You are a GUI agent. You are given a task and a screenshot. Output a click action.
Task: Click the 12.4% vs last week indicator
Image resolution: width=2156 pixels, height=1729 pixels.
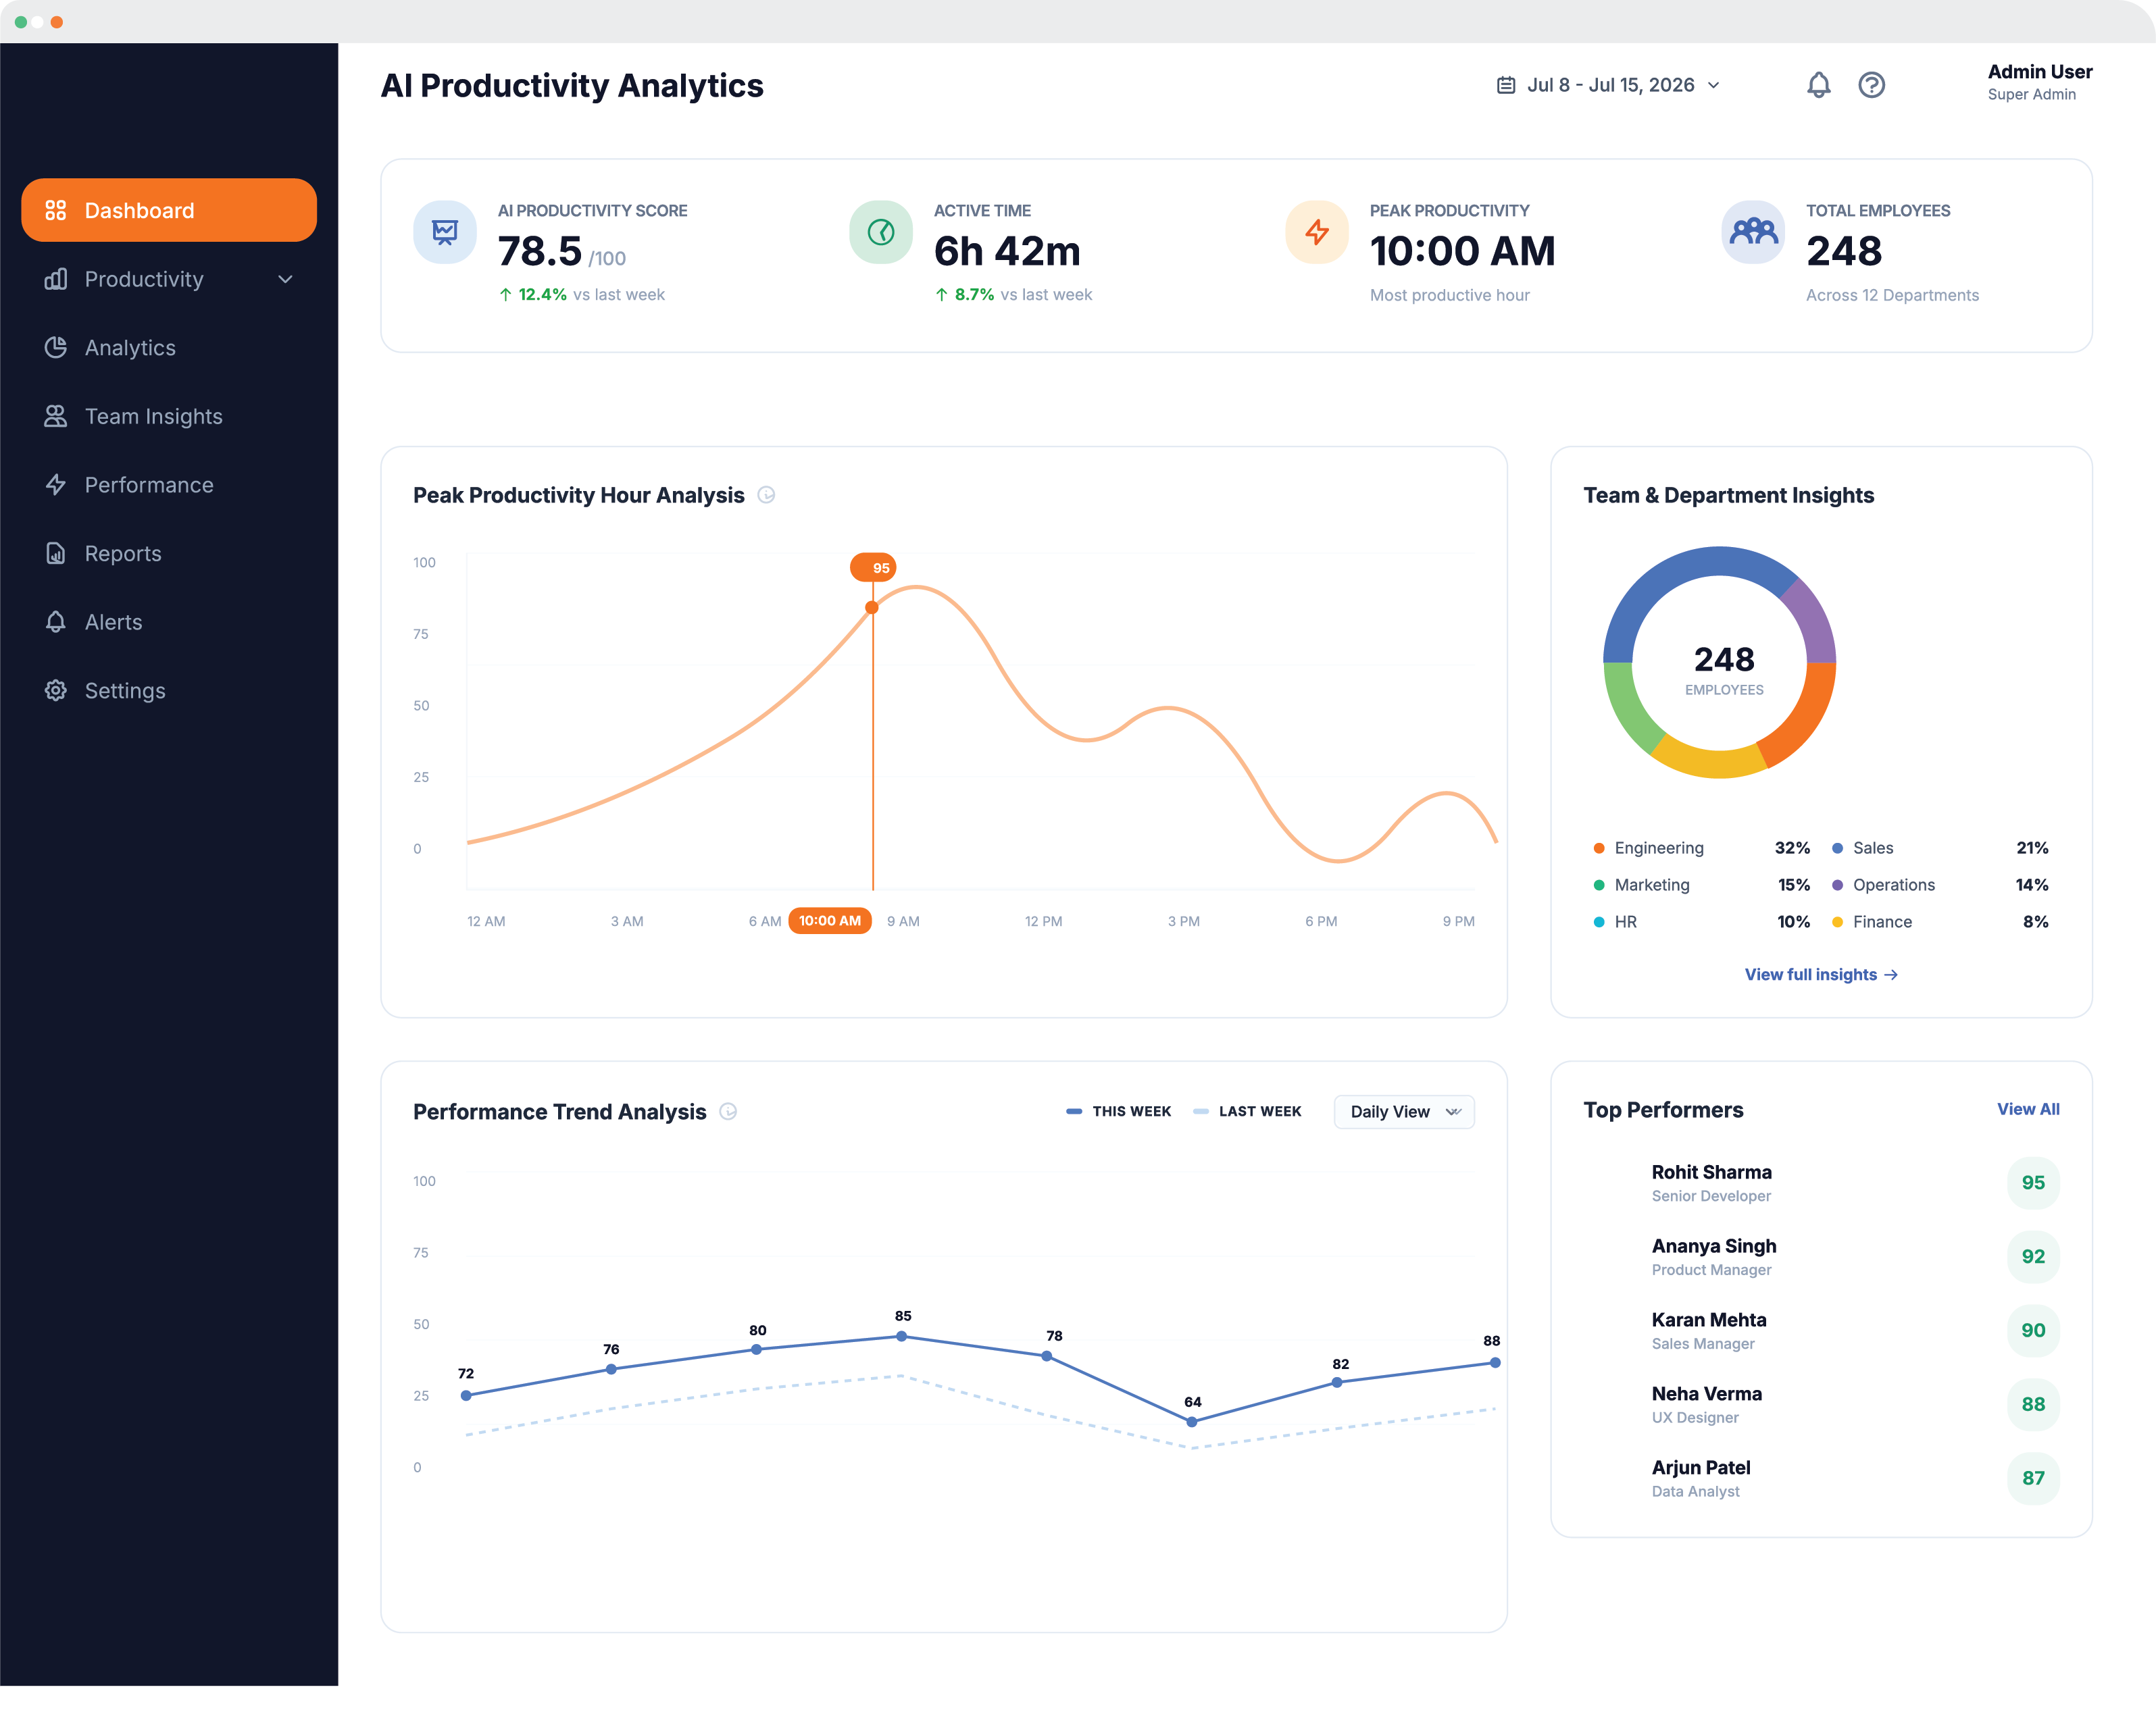pyautogui.click(x=581, y=295)
